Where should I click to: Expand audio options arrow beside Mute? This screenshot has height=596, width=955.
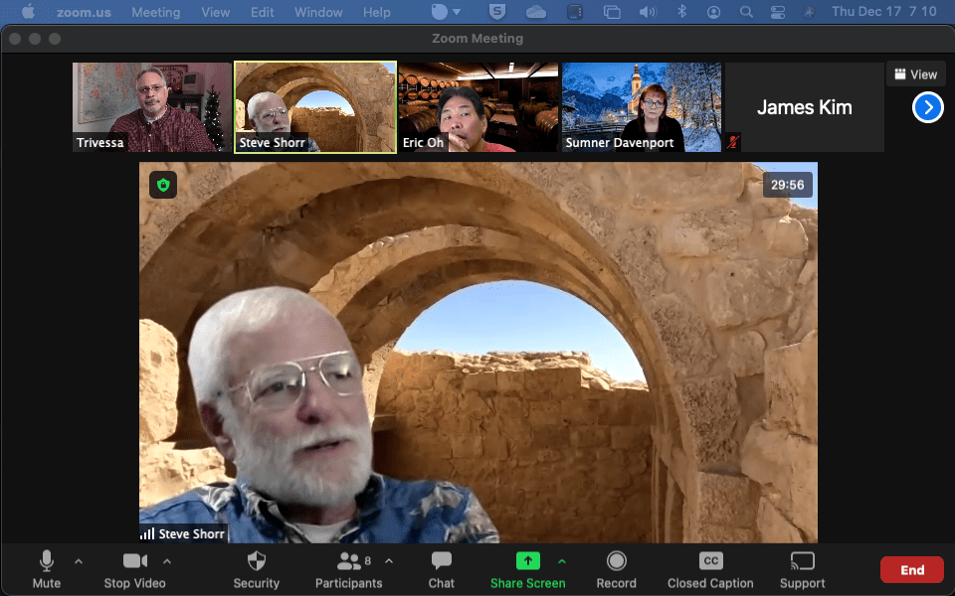[79, 560]
